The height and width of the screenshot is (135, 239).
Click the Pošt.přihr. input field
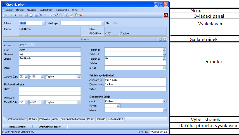(50, 98)
